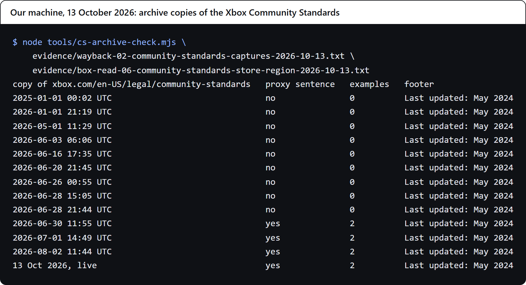Select the "2026-07-01 14:49 UTC" timestamp

62,238
